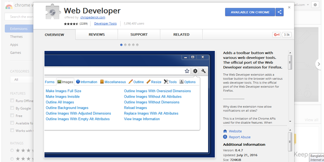The image size is (324, 162).
Task: Toggle the Available for Android checkbox
Action: tap(12, 123)
